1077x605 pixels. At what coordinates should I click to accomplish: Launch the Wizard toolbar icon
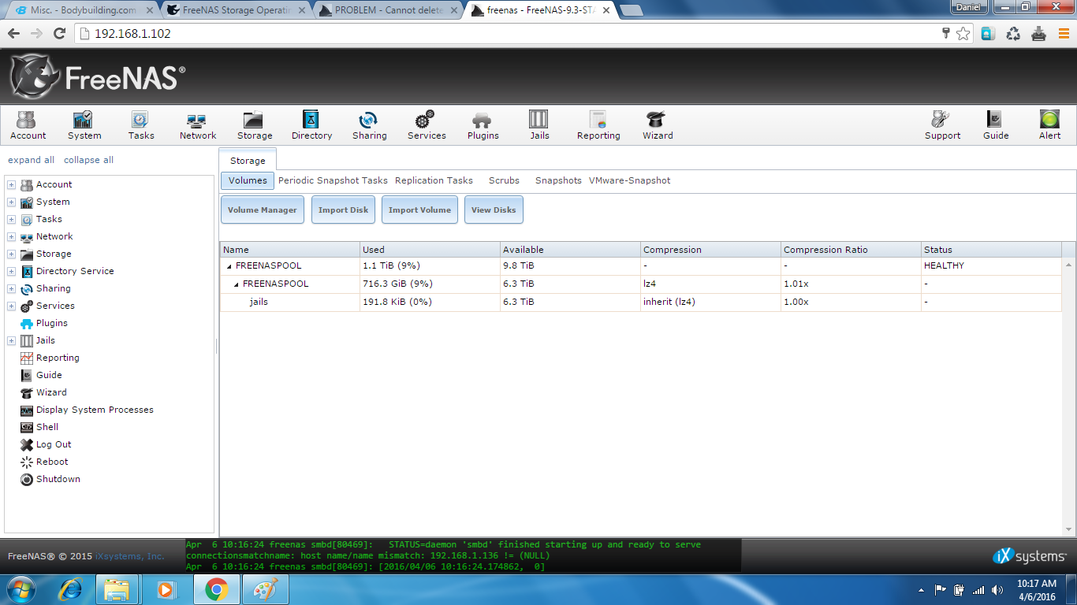(657, 125)
